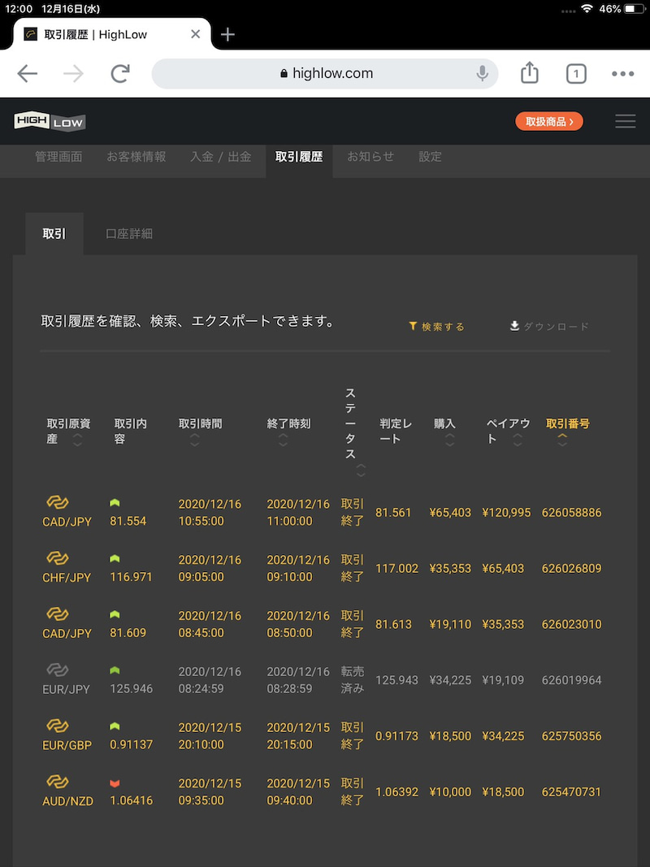650x867 pixels.
Task: Switch to the 口座詳細 sub-tab
Action: click(x=129, y=233)
